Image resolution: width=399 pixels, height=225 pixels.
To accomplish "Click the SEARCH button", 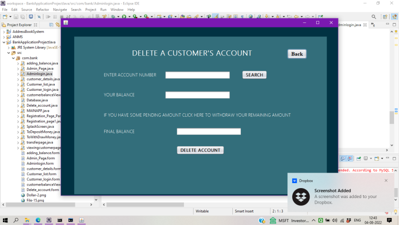I will pos(254,75).
